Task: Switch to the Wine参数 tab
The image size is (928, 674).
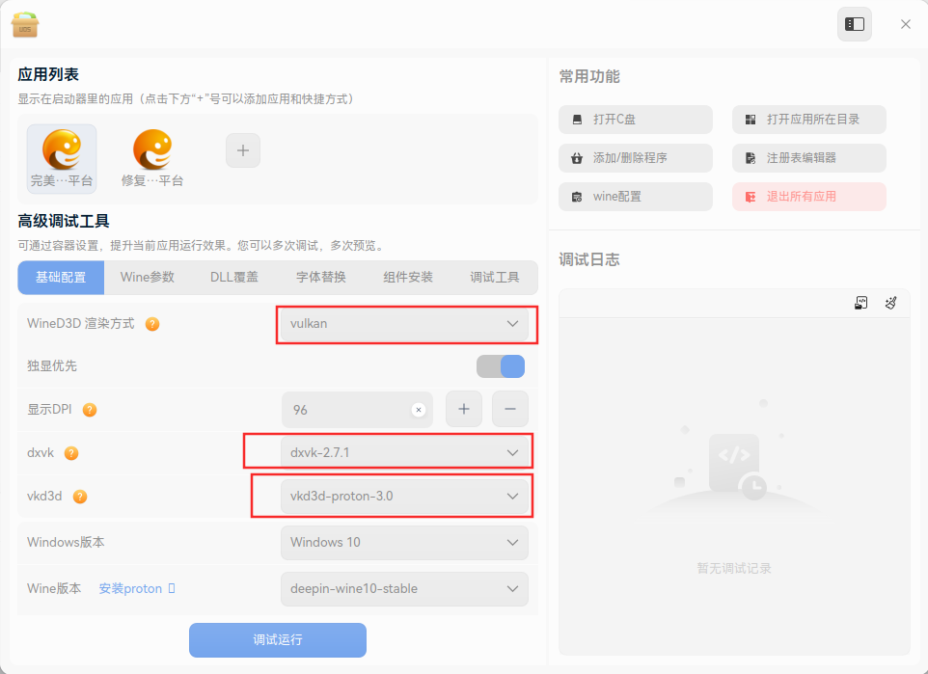Action: coord(148,278)
